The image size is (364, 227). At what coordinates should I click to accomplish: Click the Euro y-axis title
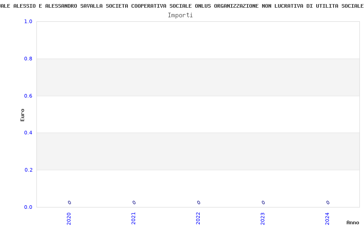[22, 115]
